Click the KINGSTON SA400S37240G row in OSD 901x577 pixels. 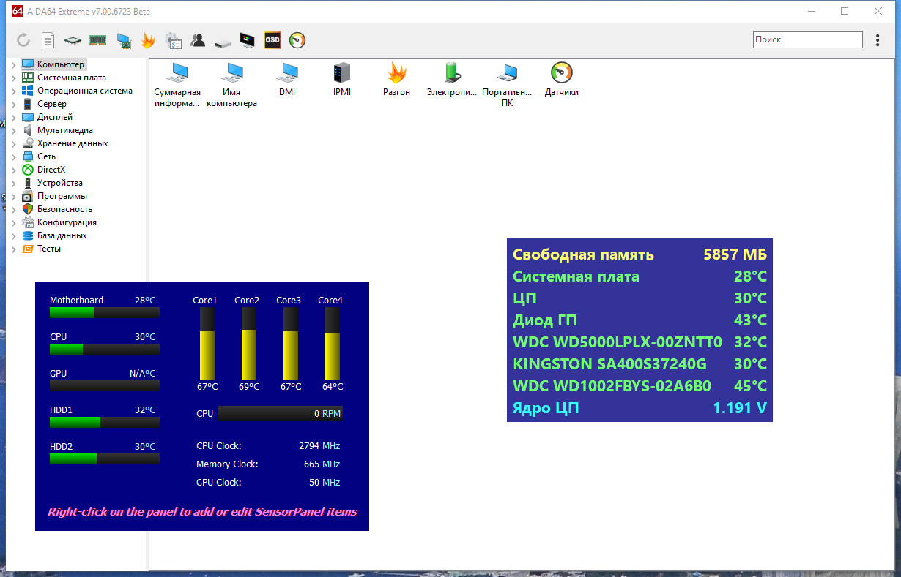click(639, 364)
